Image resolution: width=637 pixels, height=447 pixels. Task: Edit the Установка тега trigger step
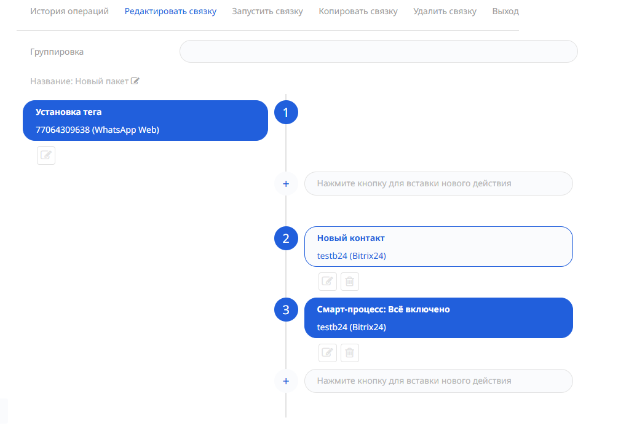[x=46, y=156]
